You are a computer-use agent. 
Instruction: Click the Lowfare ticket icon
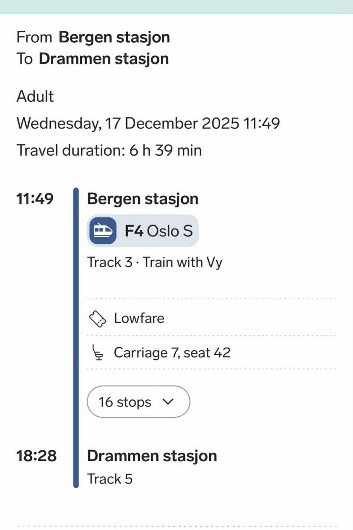[x=97, y=319]
